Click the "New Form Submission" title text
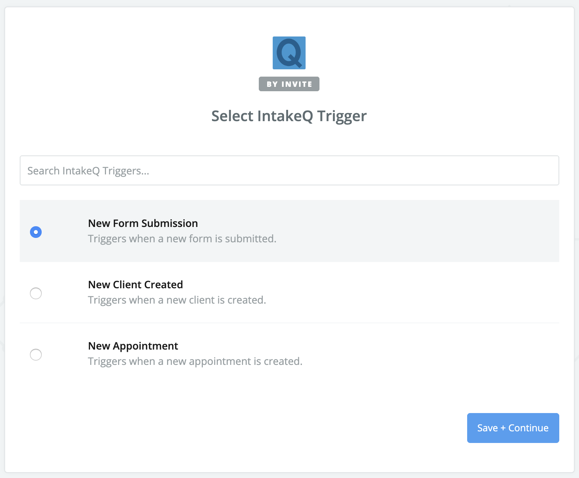This screenshot has height=478, width=579. (143, 223)
